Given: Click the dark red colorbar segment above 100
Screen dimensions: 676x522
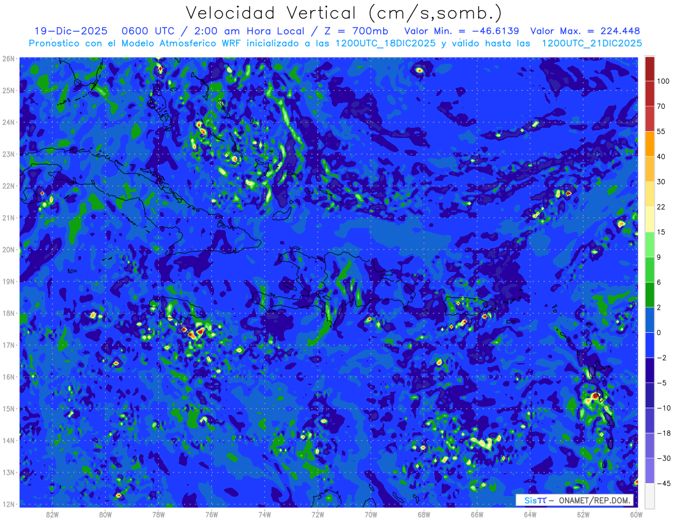Looking at the screenshot, I should [650, 69].
